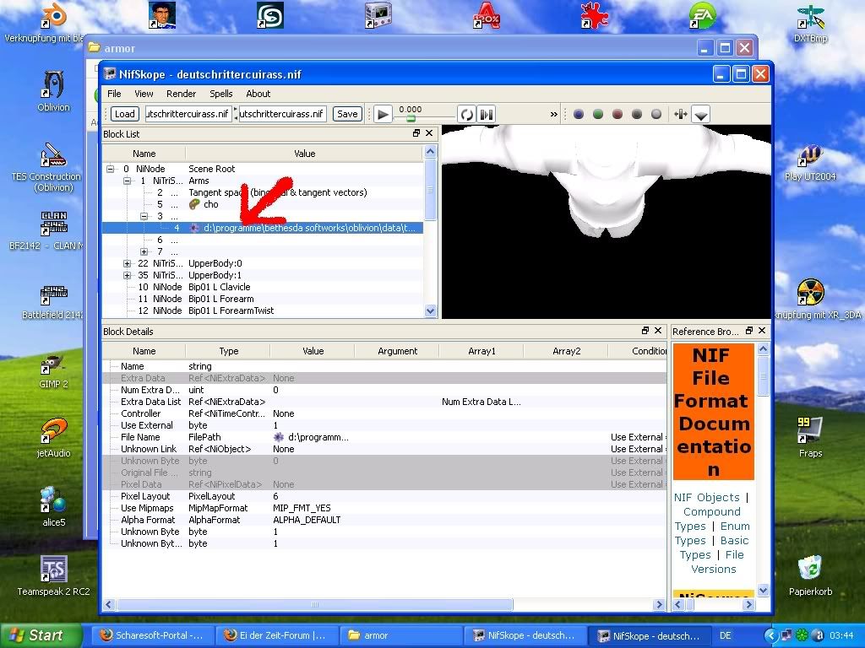The height and width of the screenshot is (648, 865).
Task: Toggle the animation loop button
Action: tap(466, 114)
